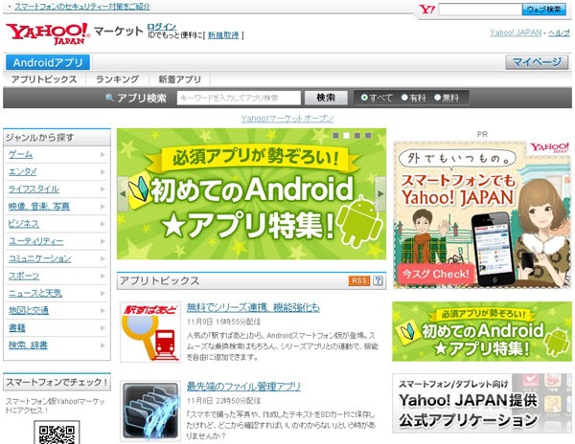Switch to the Androidアプリ tab
Image resolution: width=575 pixels, height=444 pixels.
tap(48, 62)
